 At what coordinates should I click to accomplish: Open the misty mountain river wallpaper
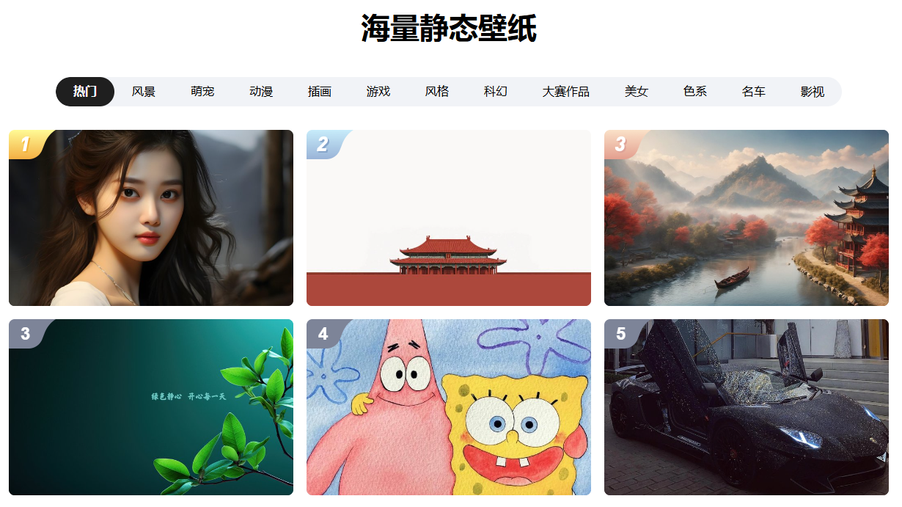(747, 218)
